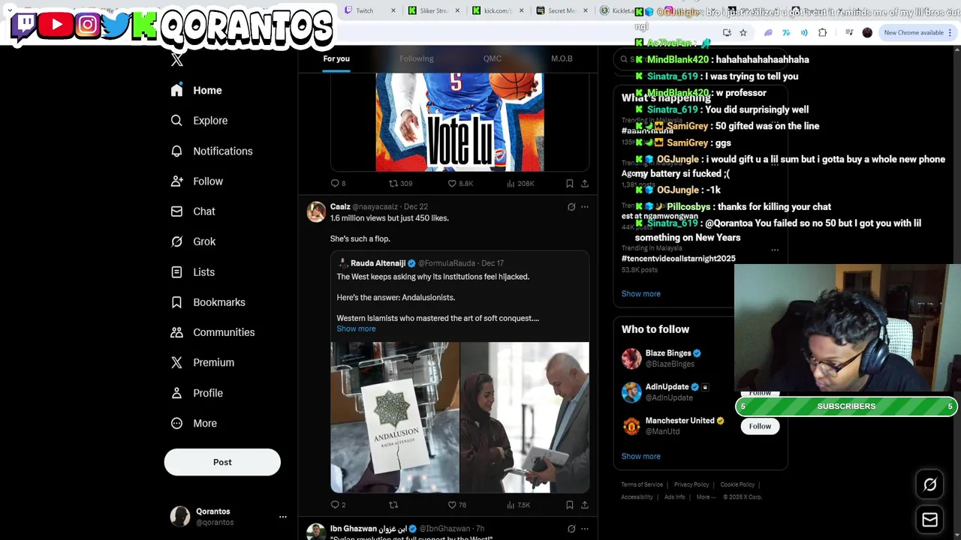This screenshot has height=540, width=961.
Task: View analytics showing 208K views
Action: [x=520, y=183]
